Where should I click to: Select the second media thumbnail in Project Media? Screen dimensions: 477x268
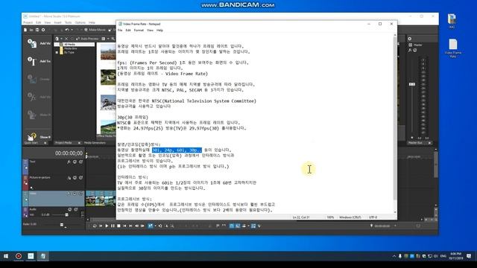[x=108, y=77]
